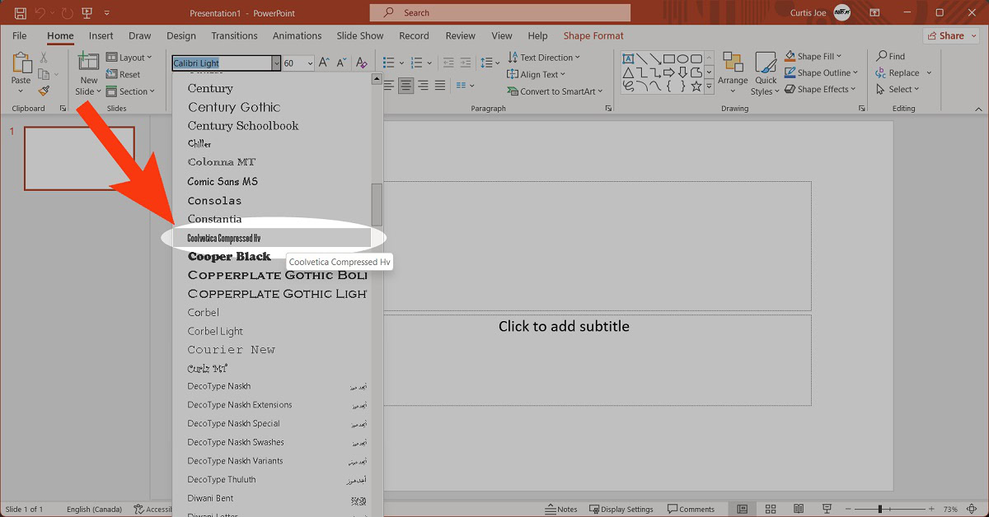Click the Clear All Formatting icon
The height and width of the screenshot is (517, 989).
tap(361, 63)
